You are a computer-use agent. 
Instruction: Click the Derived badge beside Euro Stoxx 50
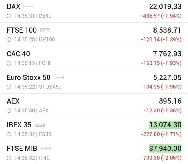(59, 77)
